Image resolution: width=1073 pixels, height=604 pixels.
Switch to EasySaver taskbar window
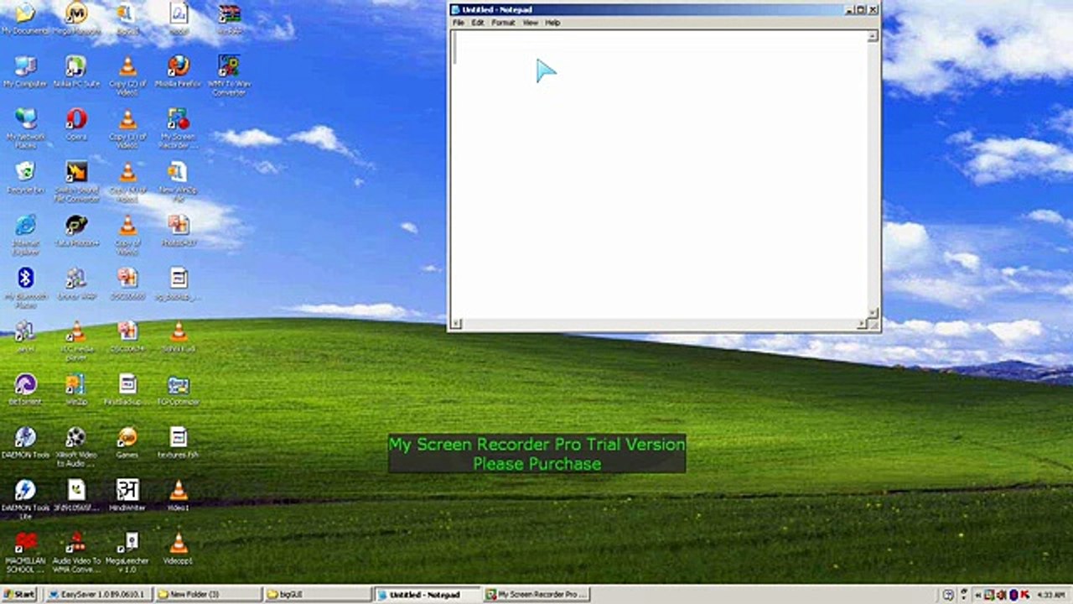click(x=98, y=594)
